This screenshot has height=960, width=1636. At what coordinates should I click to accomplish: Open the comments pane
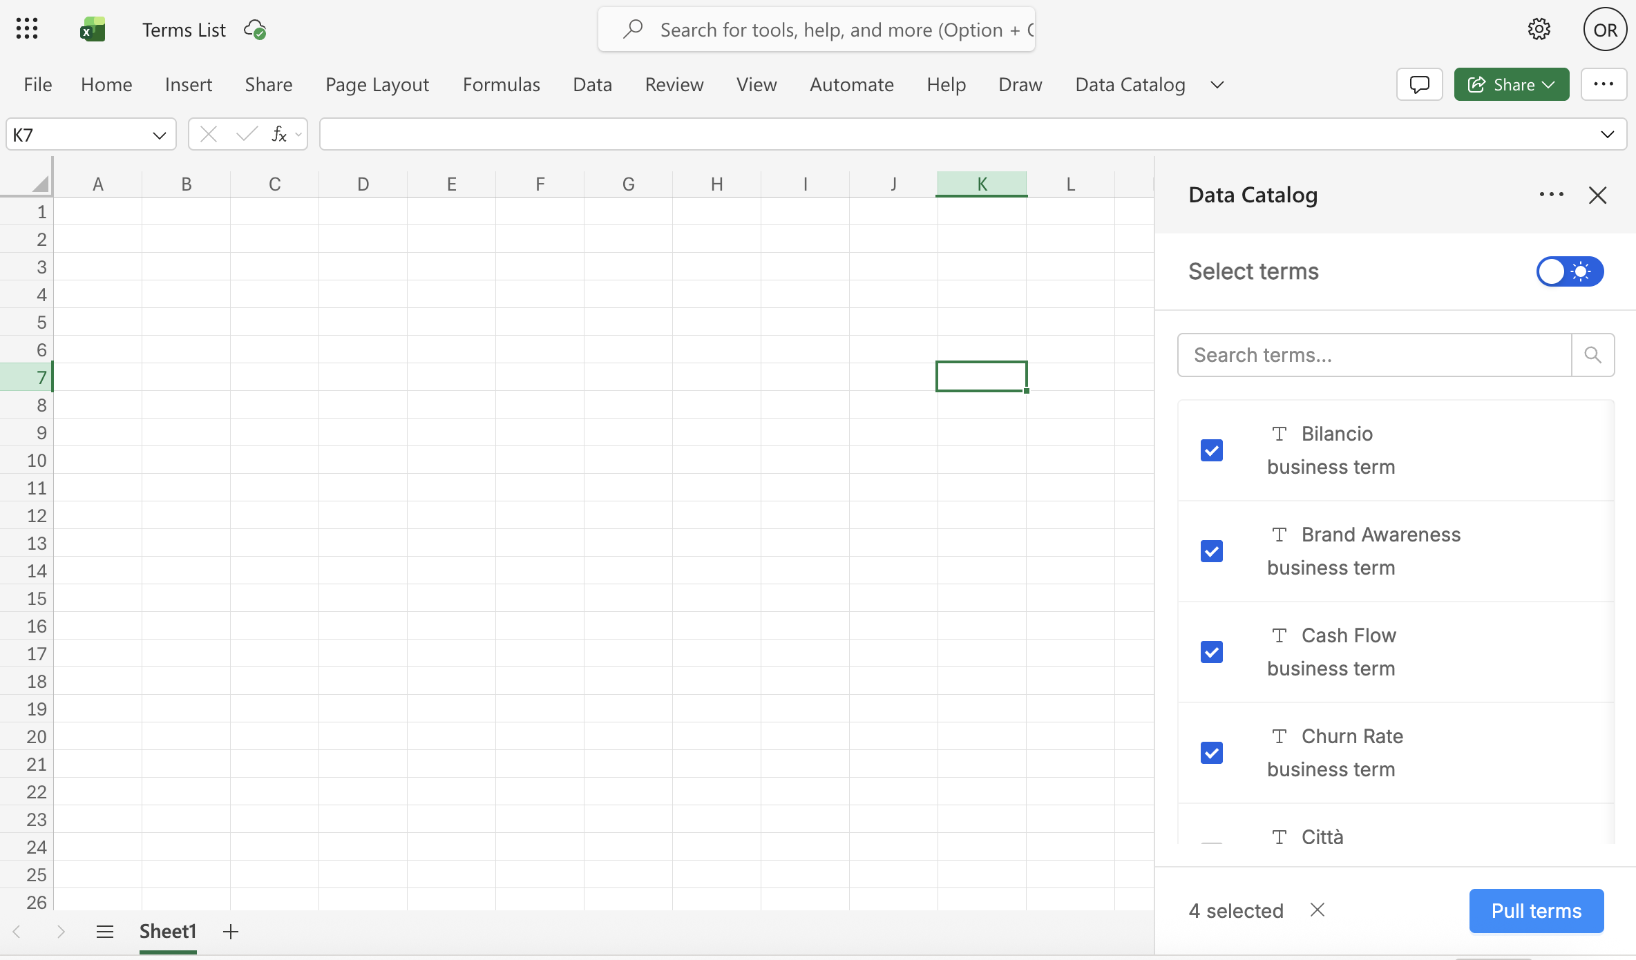[1419, 84]
